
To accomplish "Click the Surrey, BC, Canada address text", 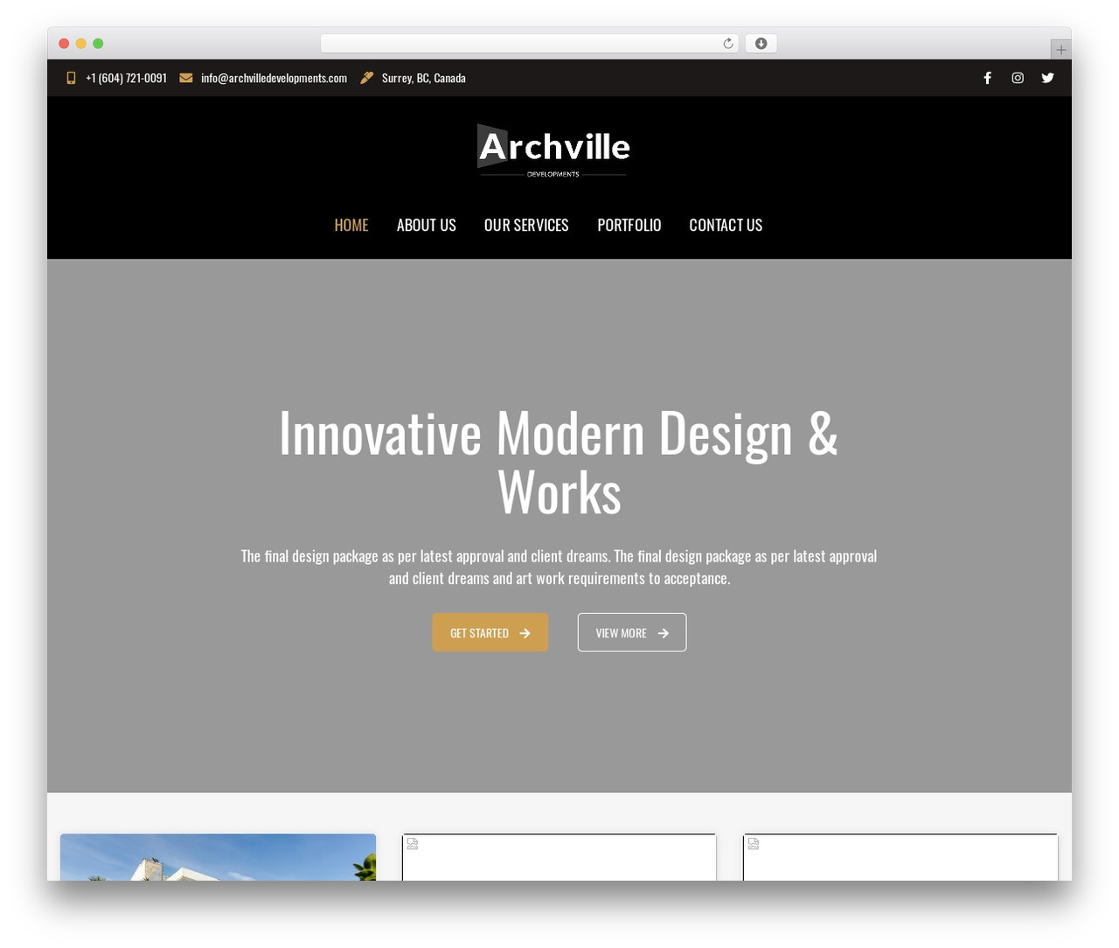I will click(423, 78).
